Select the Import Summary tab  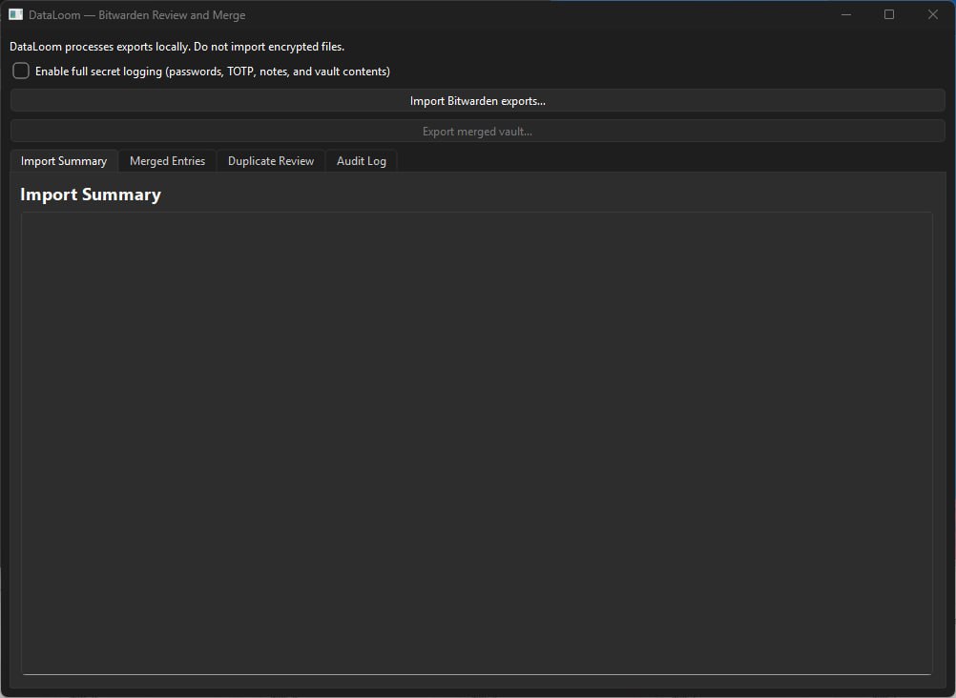64,161
